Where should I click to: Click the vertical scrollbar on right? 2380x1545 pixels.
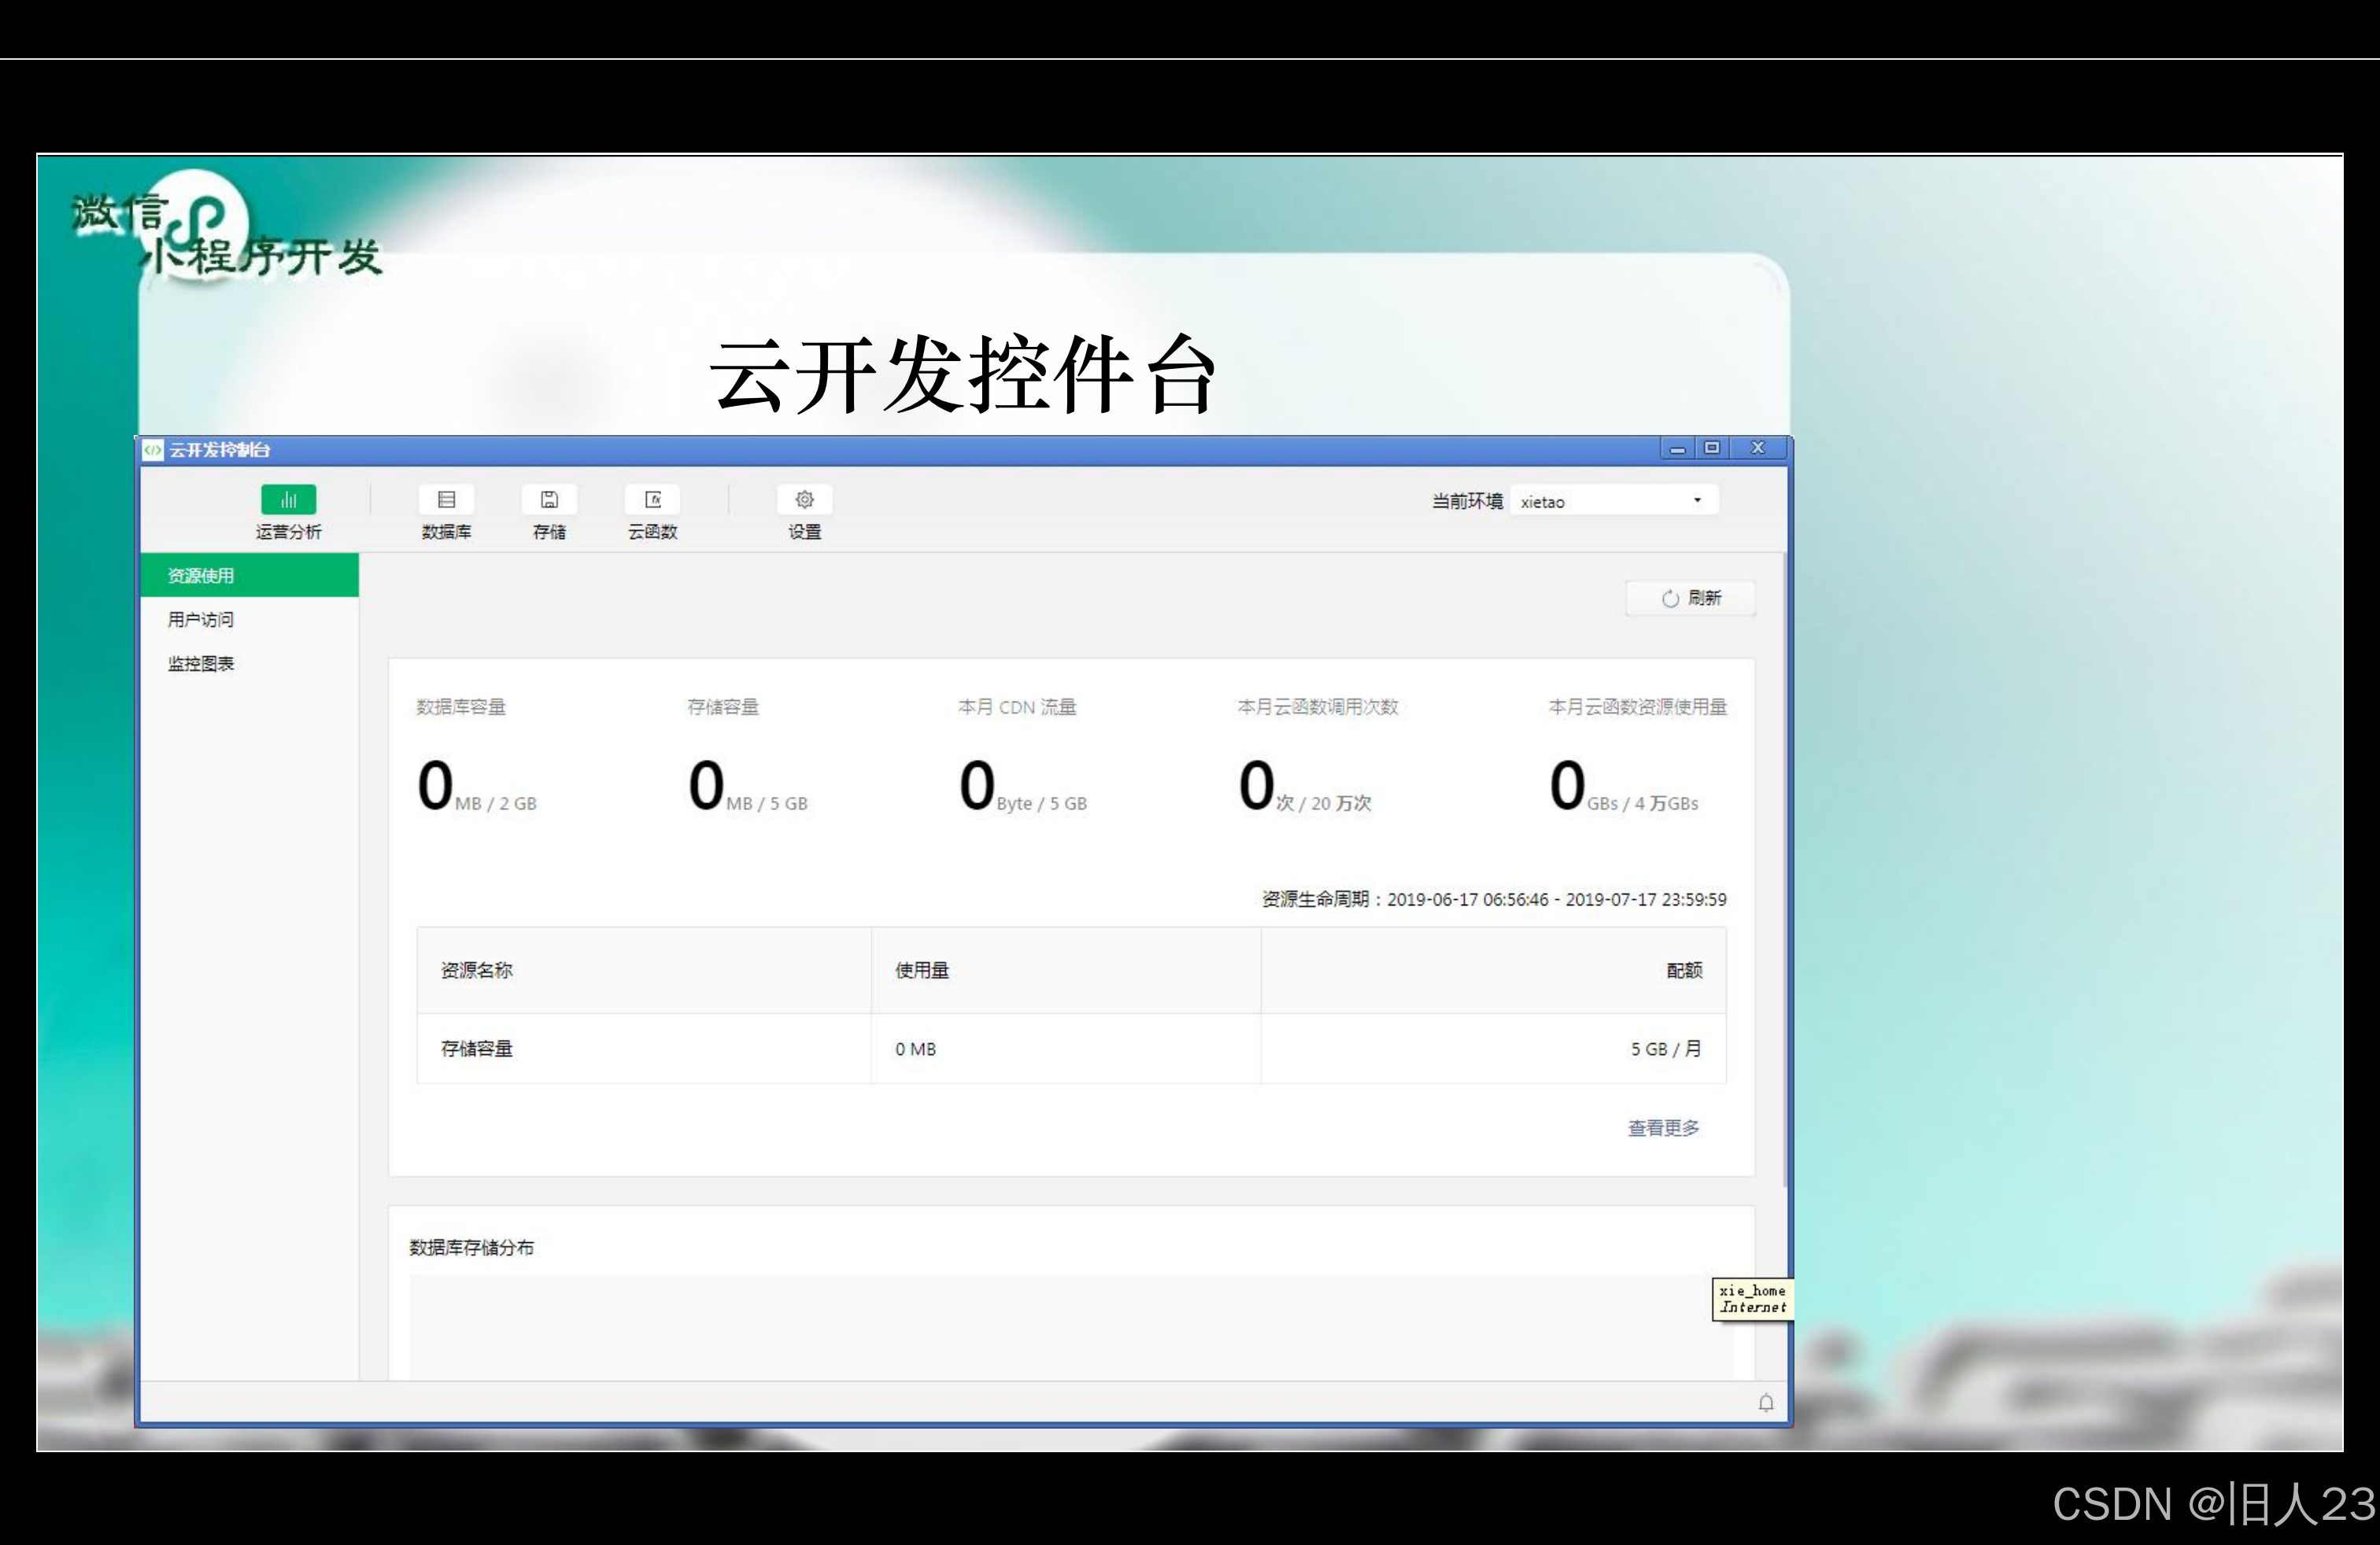click(1785, 869)
